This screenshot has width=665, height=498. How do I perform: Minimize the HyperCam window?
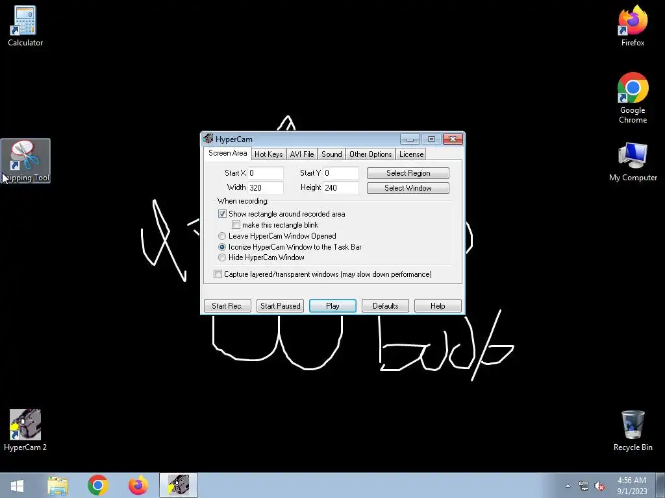410,139
